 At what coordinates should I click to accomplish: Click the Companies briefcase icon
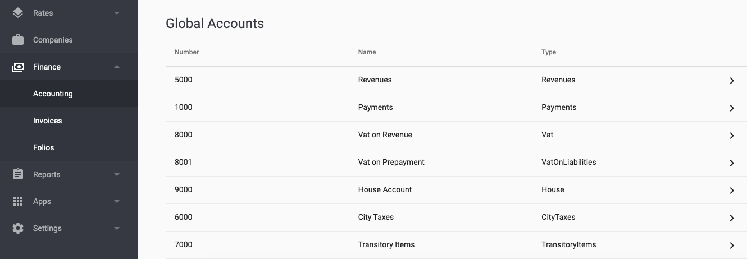pyautogui.click(x=18, y=40)
